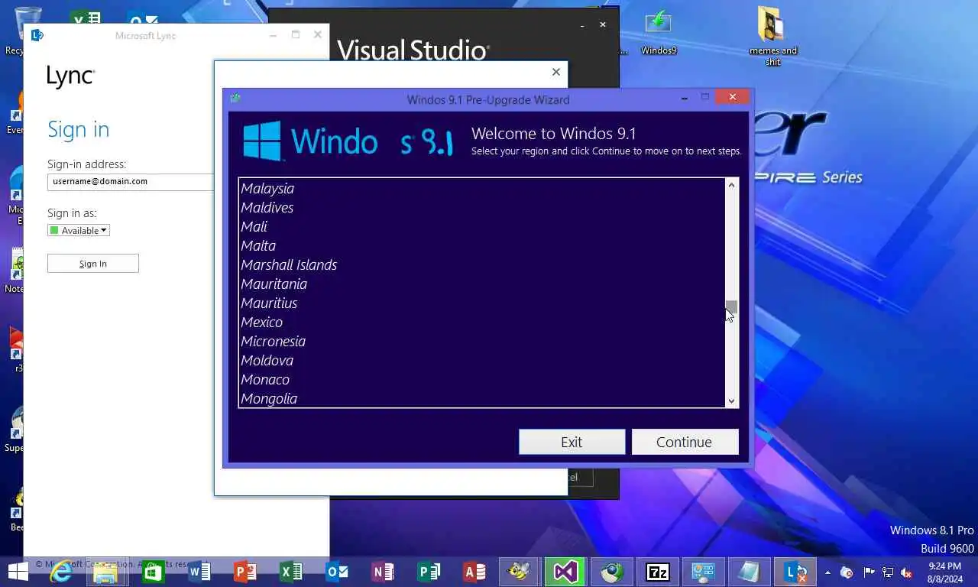Image resolution: width=978 pixels, height=587 pixels.
Task: Launch Excel from the taskbar
Action: click(x=291, y=571)
